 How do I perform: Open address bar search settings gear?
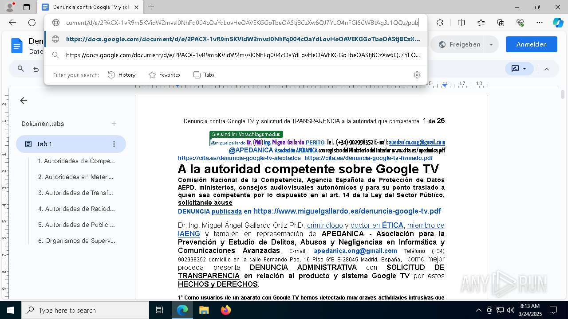417,75
